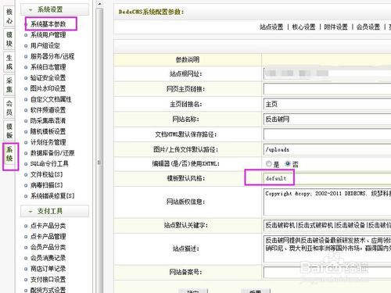Open the 站点设置 config tab

pyautogui.click(x=271, y=27)
